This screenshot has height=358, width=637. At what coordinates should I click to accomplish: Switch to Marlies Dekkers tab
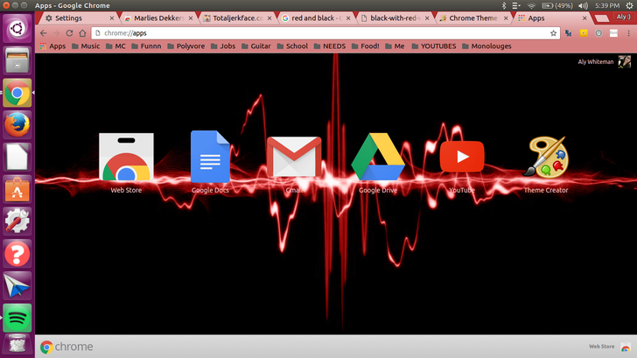coord(159,18)
